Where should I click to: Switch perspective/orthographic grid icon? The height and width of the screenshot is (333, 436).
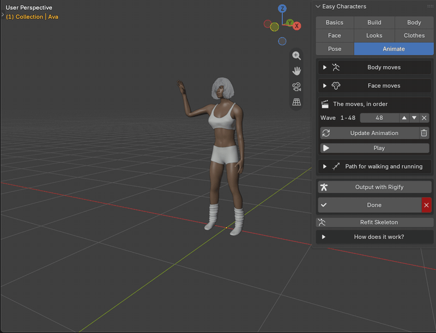[x=296, y=102]
